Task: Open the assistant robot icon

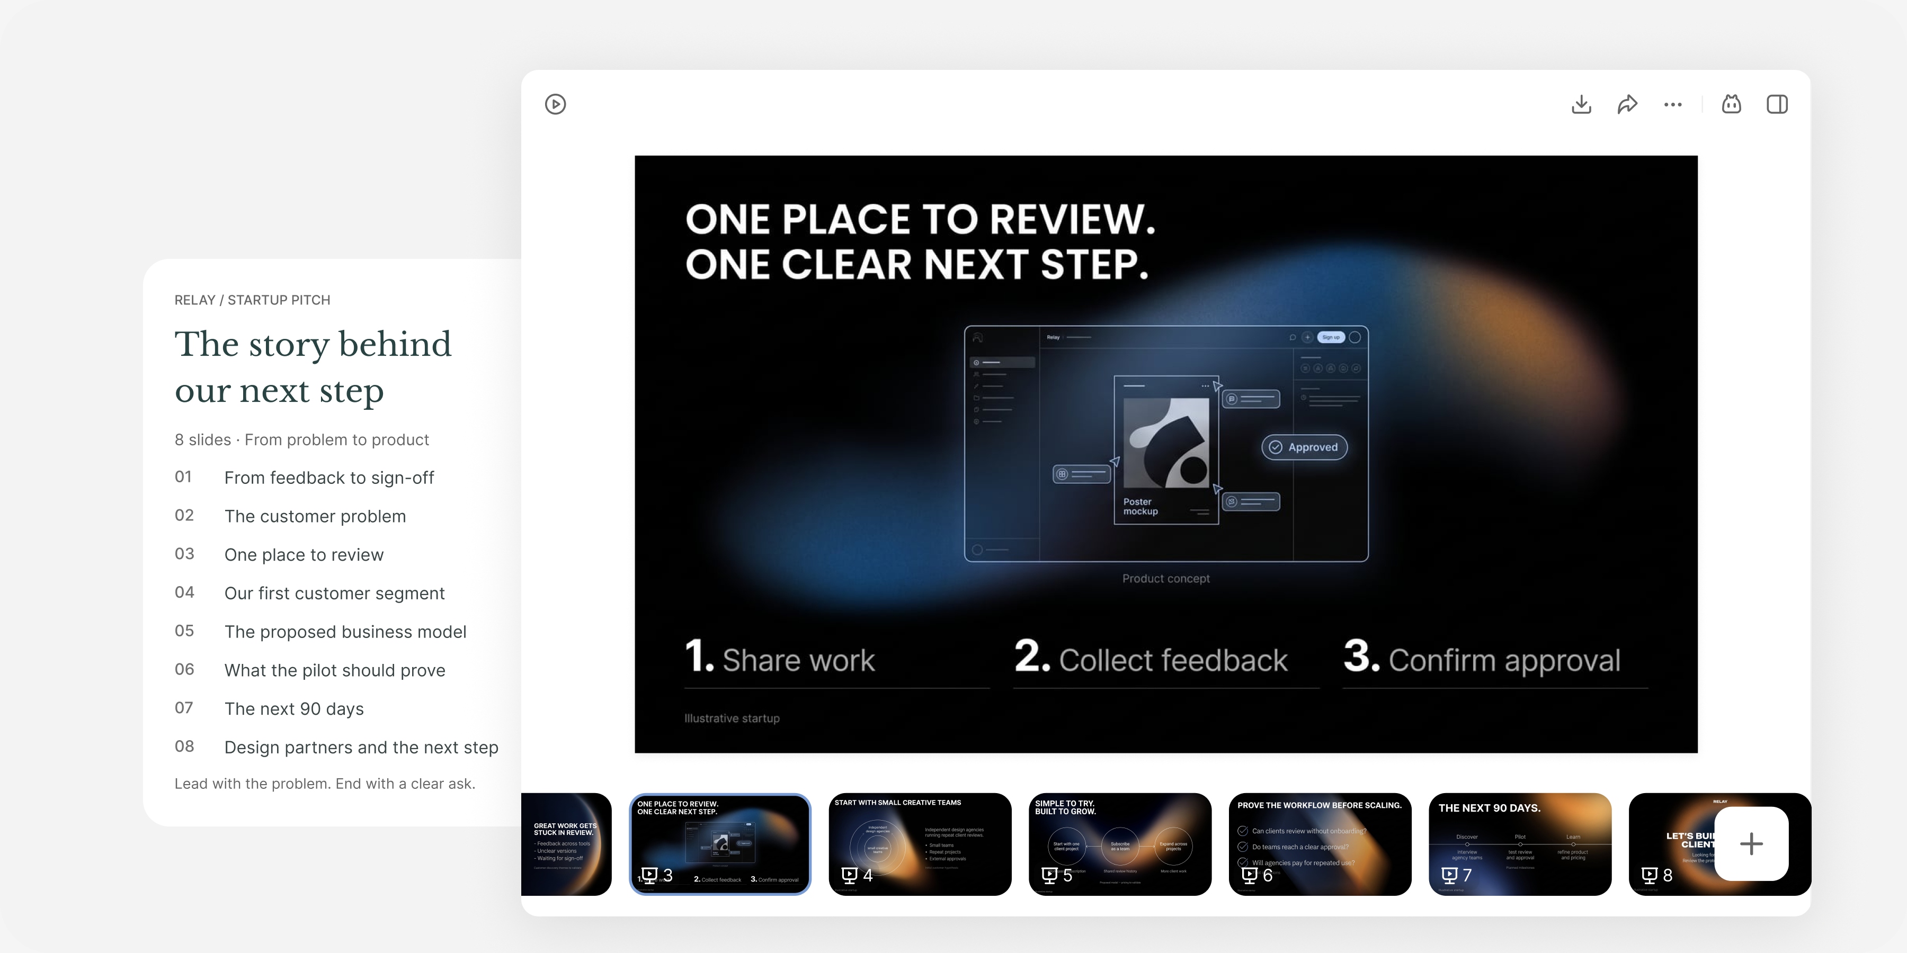Action: 1732,104
